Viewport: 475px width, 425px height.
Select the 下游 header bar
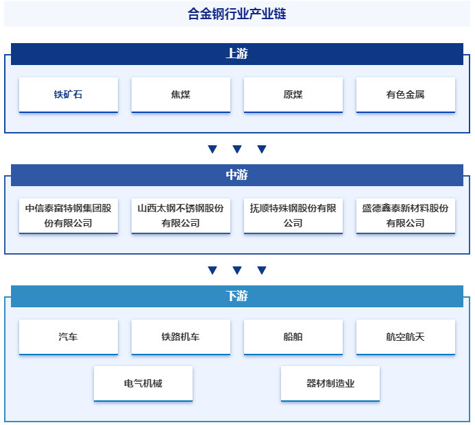coord(237,296)
